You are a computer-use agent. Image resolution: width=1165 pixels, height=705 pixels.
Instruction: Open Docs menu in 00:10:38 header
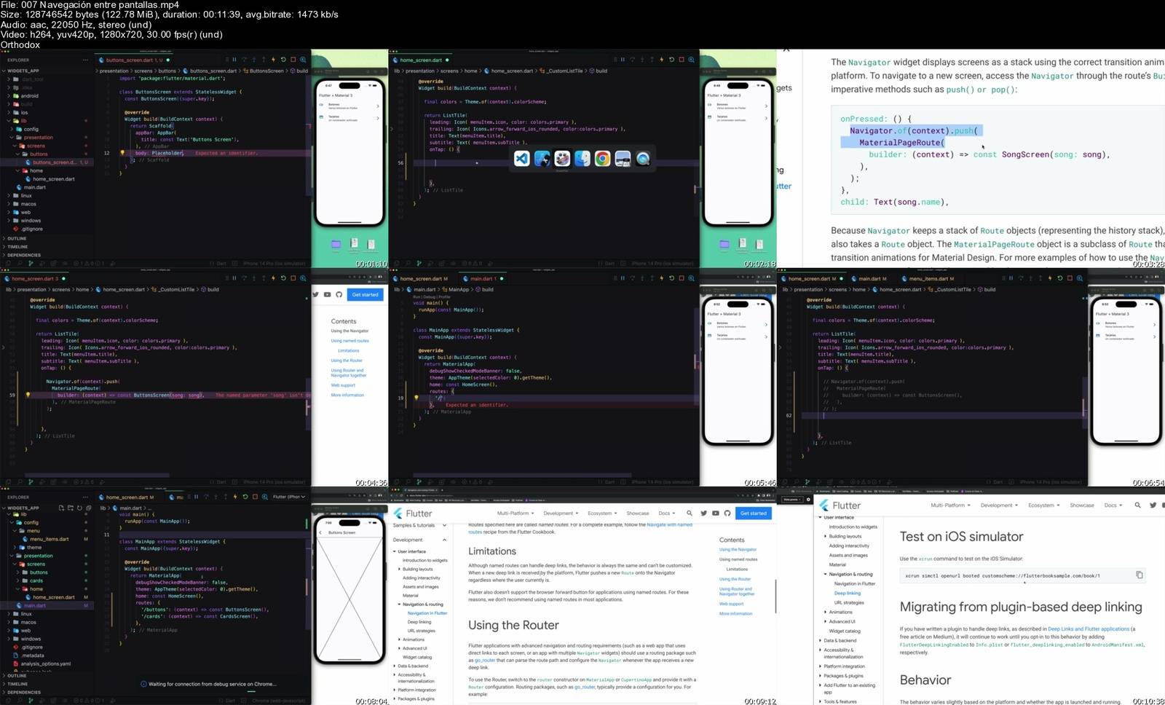(x=1113, y=505)
